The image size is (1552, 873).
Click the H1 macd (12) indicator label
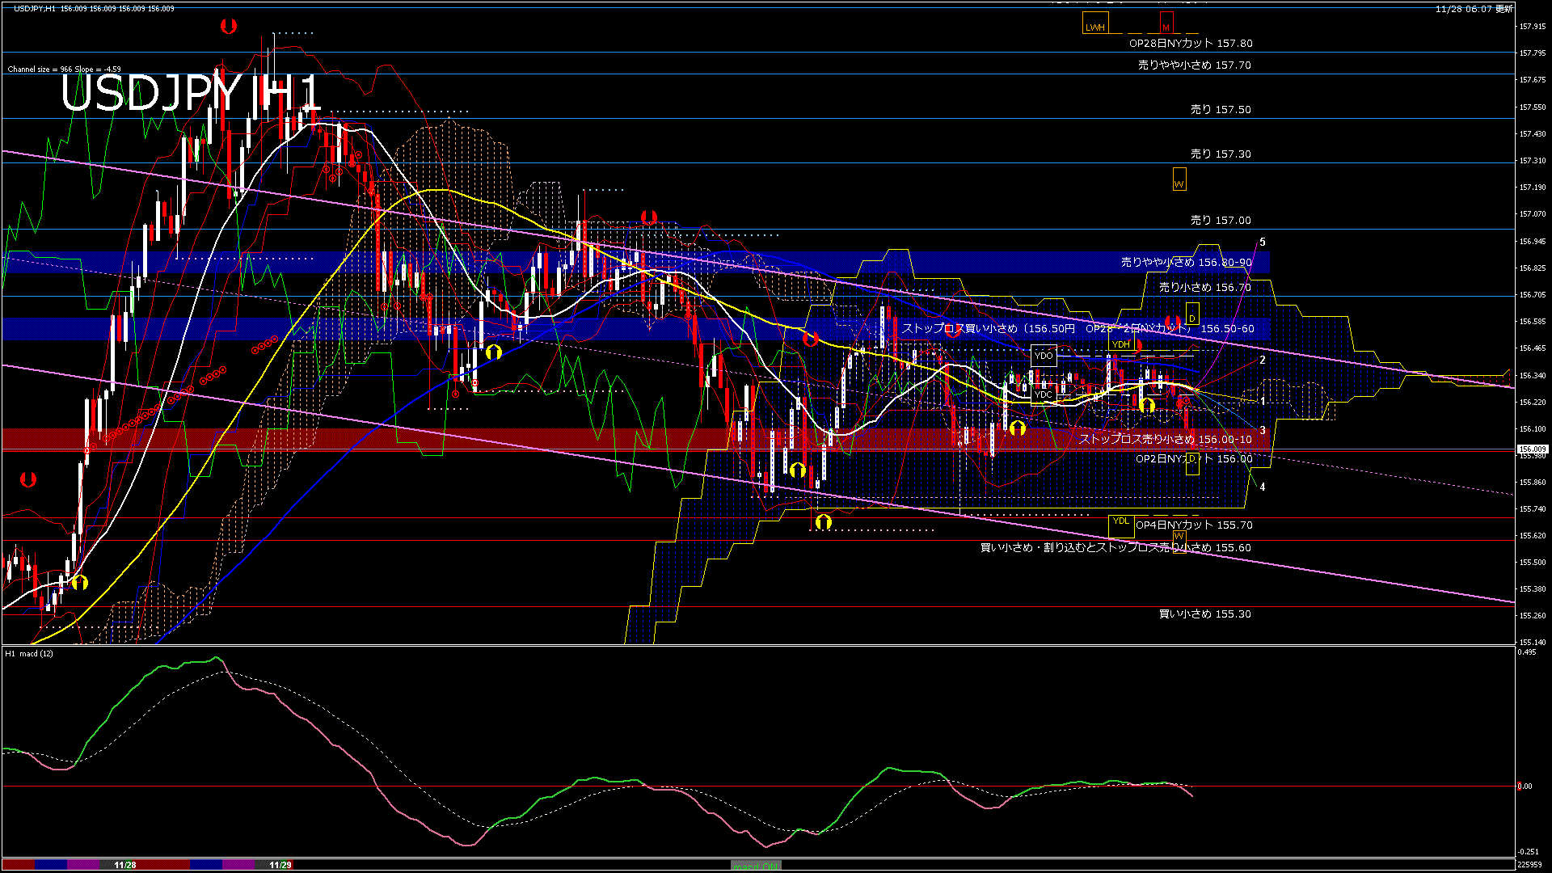29,653
